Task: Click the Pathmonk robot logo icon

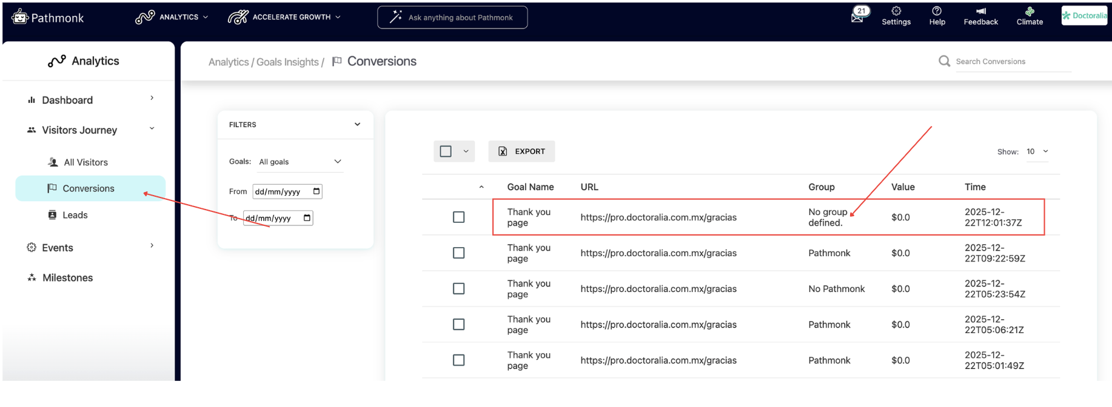Action: (20, 17)
